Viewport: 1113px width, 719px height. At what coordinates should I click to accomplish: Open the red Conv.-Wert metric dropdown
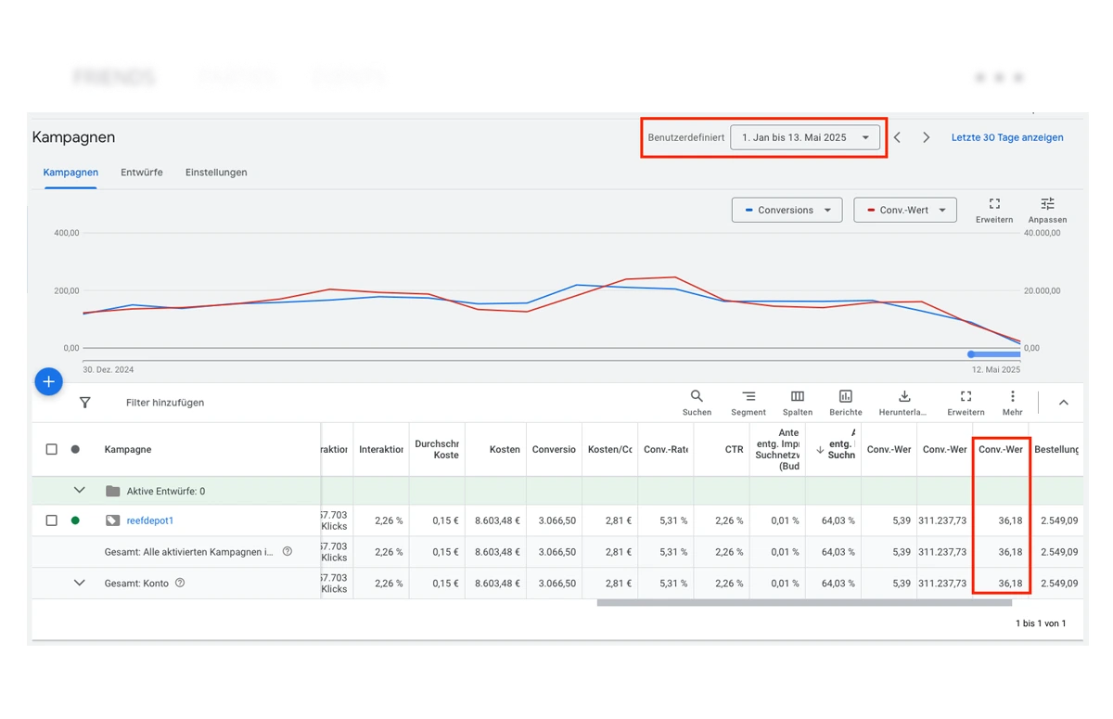coord(904,210)
